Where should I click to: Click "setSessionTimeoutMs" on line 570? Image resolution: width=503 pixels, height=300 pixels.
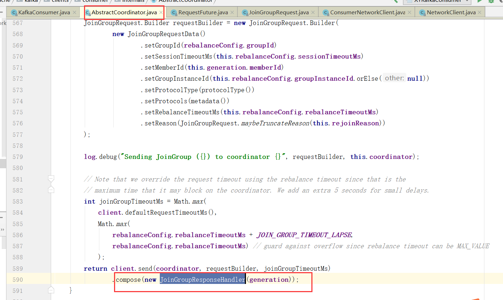178,56
